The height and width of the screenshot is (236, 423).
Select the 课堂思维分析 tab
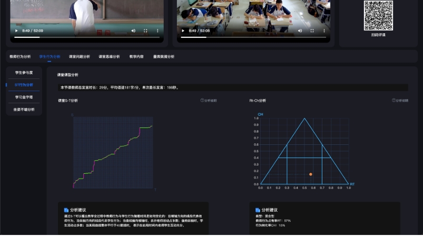(x=109, y=56)
